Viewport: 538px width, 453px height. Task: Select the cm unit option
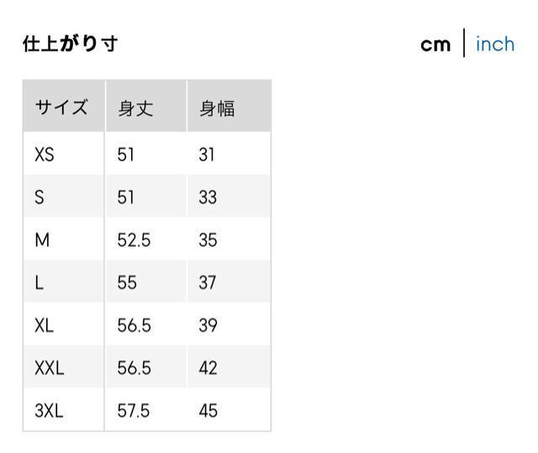(435, 44)
